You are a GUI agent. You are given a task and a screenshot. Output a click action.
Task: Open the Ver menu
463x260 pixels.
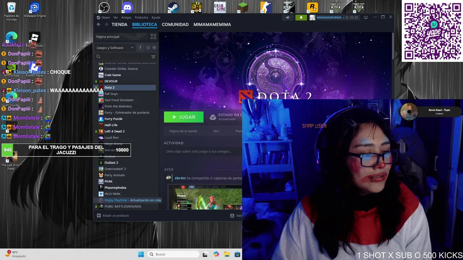click(115, 17)
